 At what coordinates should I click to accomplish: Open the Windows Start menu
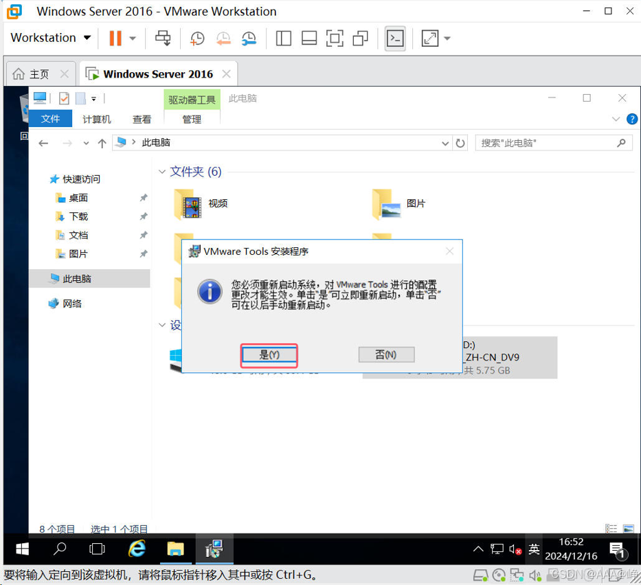coord(23,549)
